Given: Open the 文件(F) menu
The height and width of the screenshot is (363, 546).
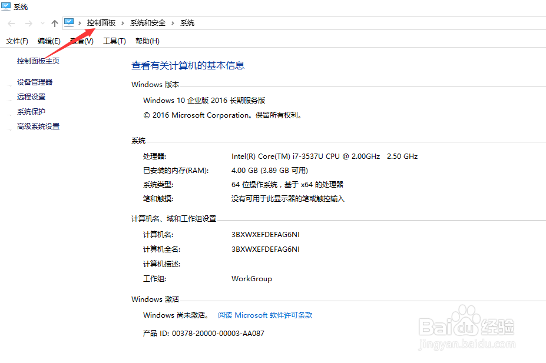Looking at the screenshot, I should coord(16,41).
